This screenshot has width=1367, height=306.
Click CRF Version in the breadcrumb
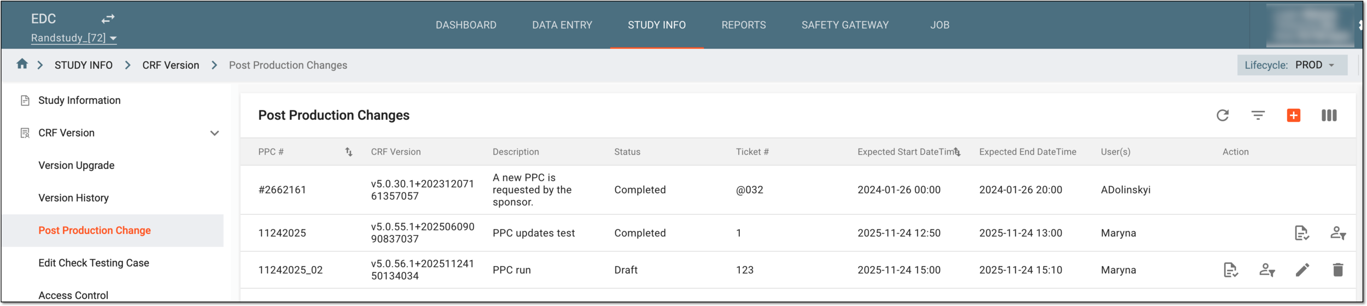[x=171, y=66]
